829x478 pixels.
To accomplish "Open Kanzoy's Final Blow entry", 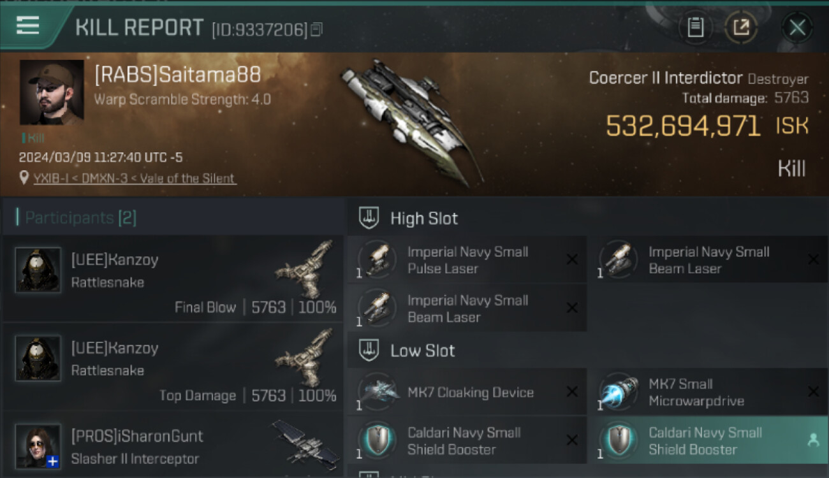I will coord(173,278).
